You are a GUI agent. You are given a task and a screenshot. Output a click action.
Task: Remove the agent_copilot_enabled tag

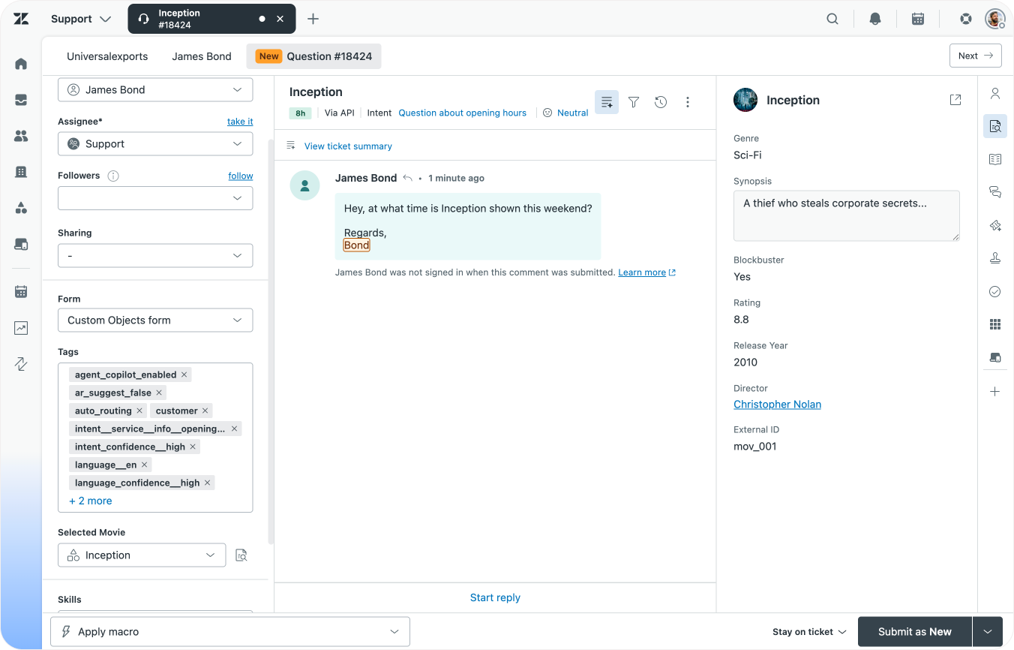(184, 375)
